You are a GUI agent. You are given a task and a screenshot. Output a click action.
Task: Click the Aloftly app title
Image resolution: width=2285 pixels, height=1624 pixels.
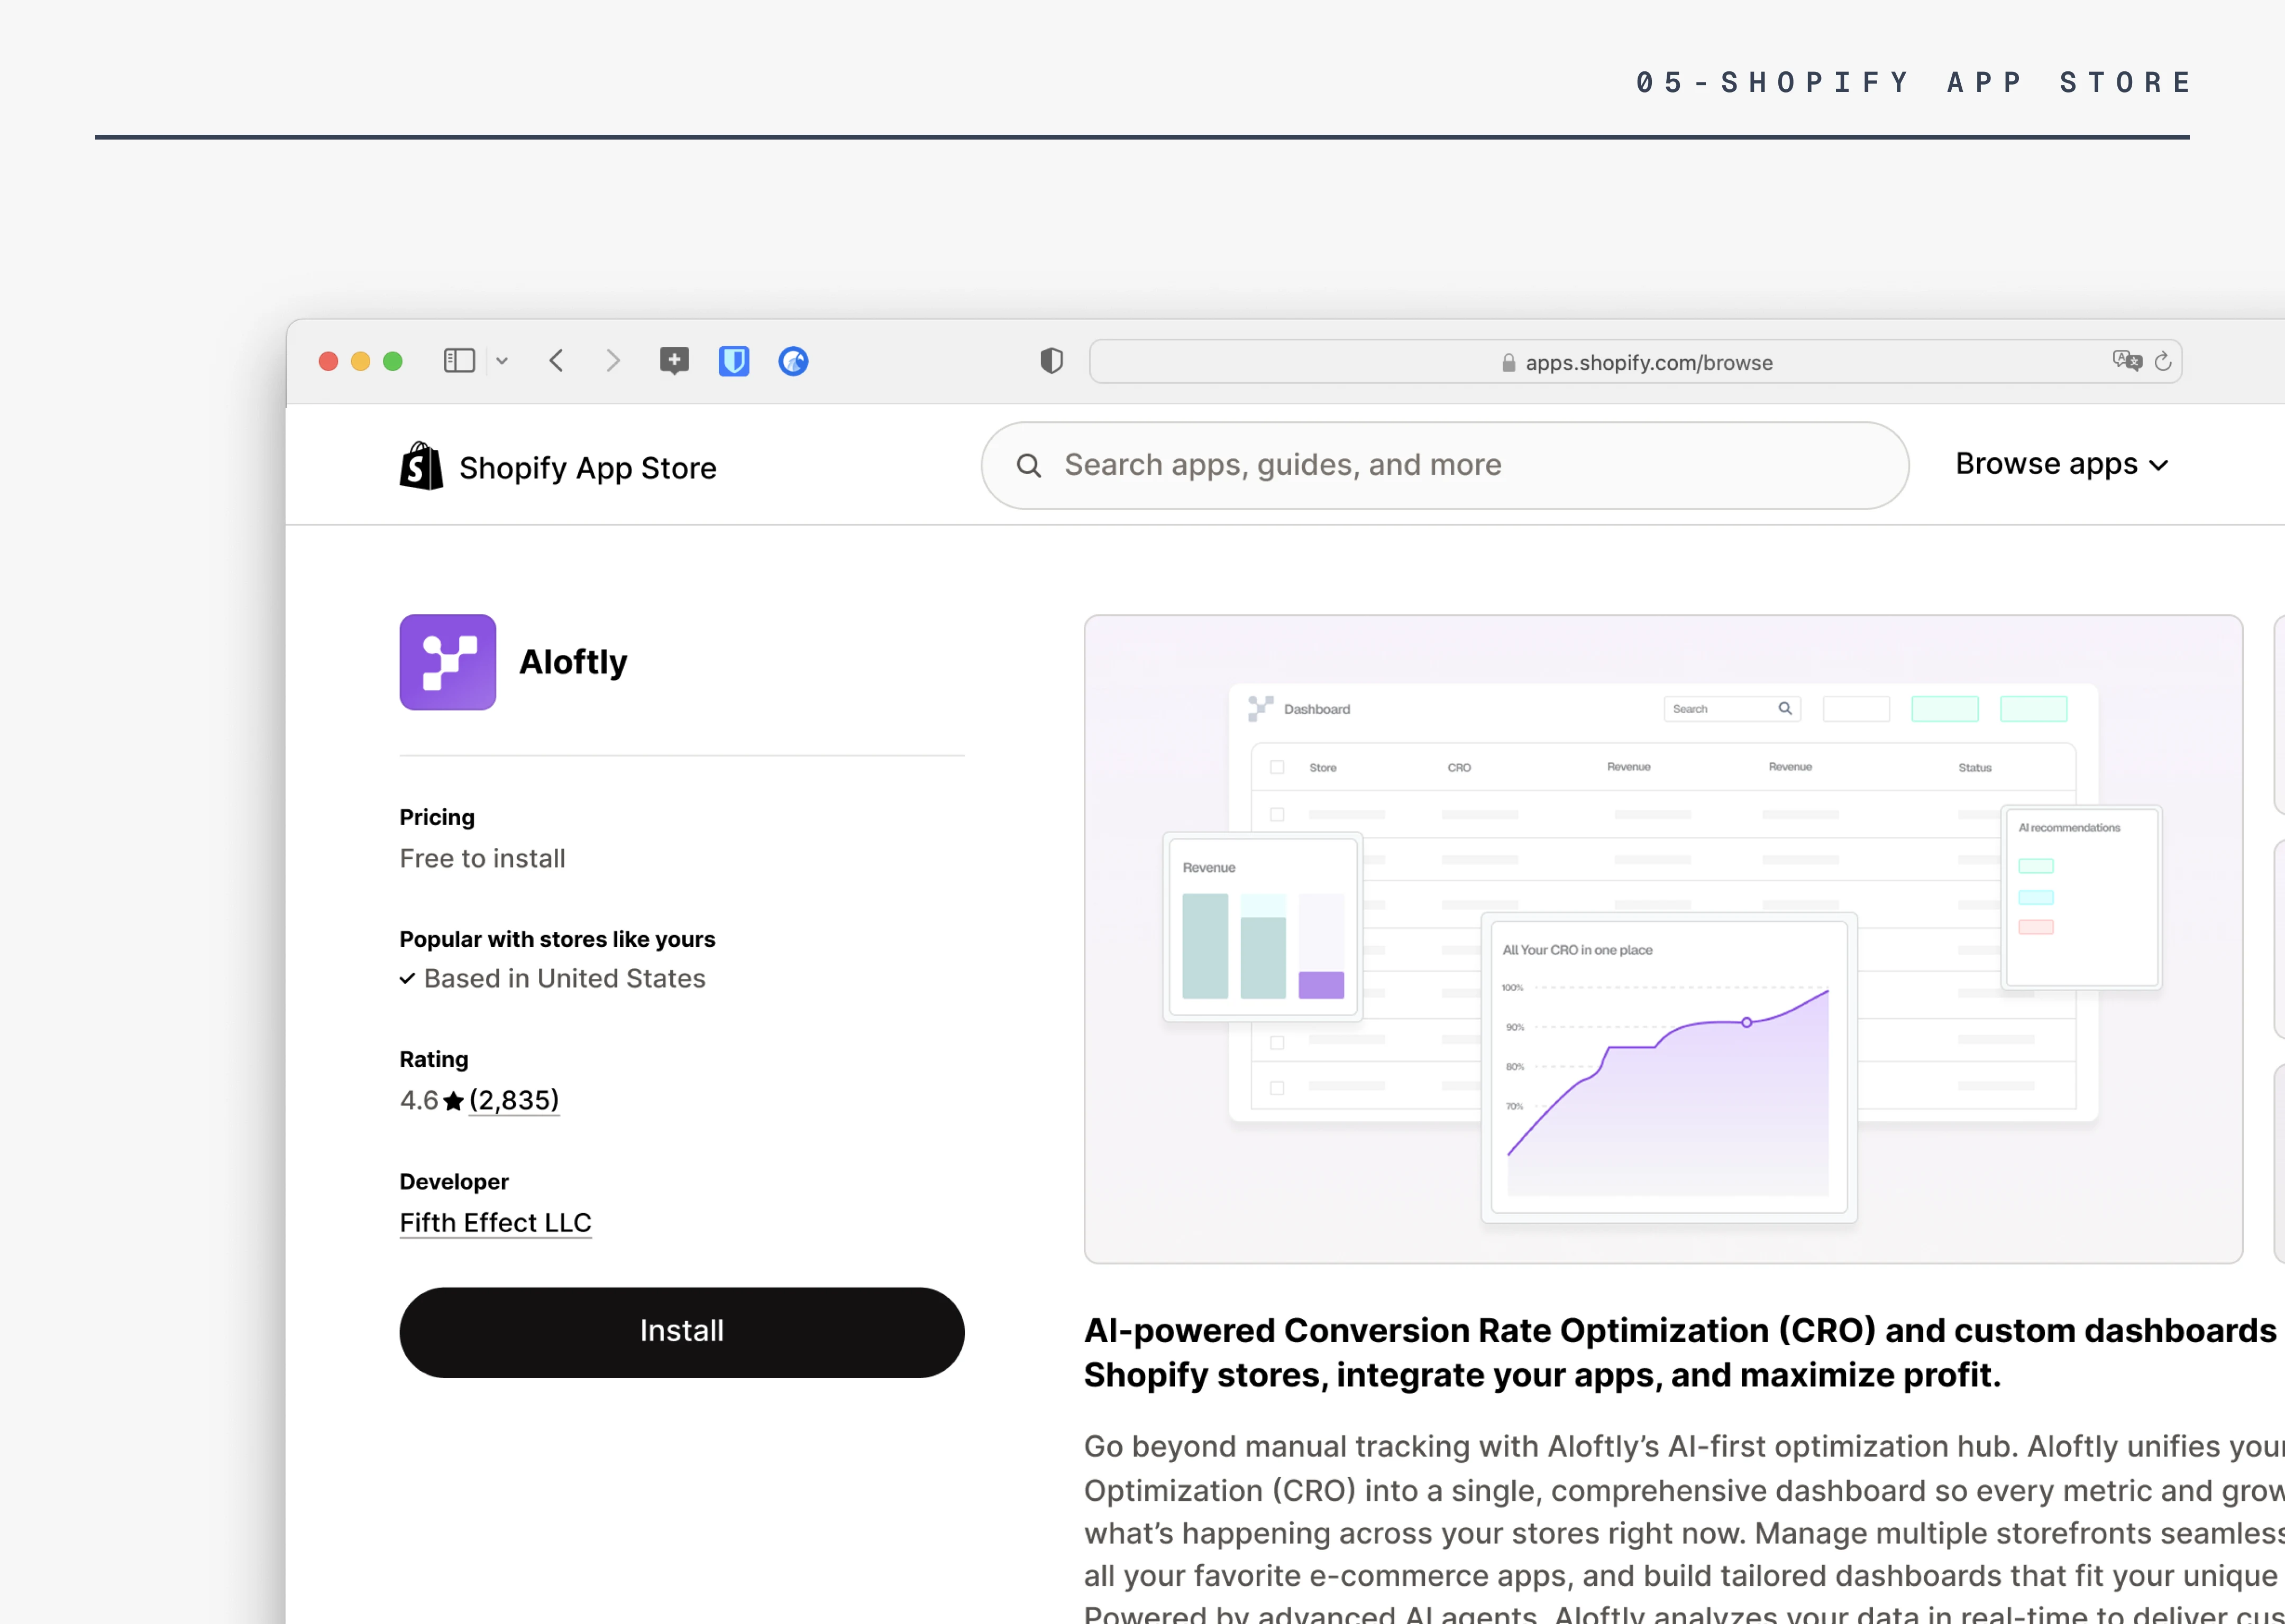click(573, 662)
